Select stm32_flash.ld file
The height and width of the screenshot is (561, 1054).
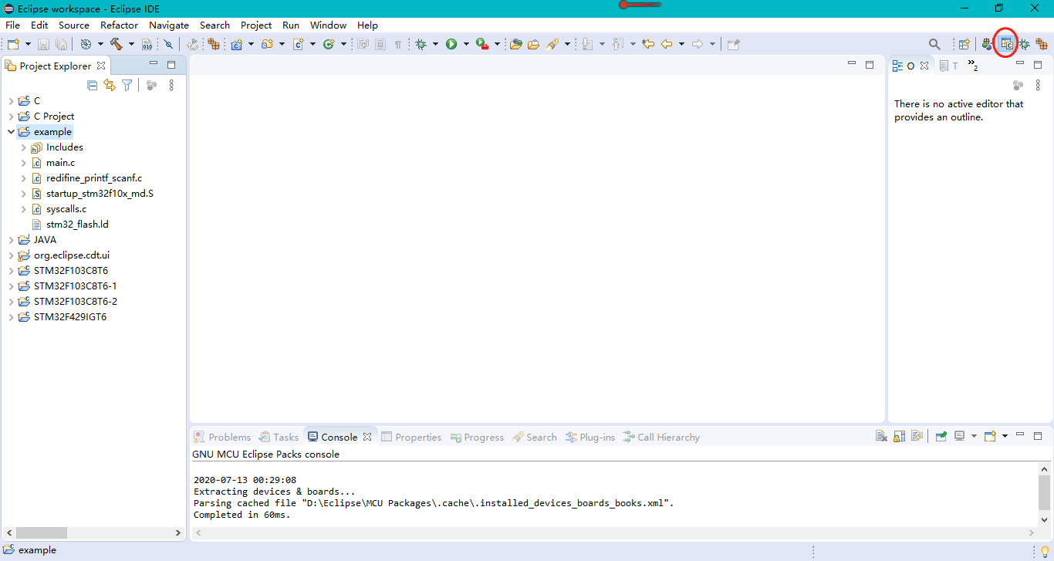(77, 225)
